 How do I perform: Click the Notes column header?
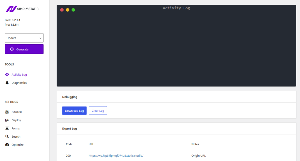pos(195,144)
